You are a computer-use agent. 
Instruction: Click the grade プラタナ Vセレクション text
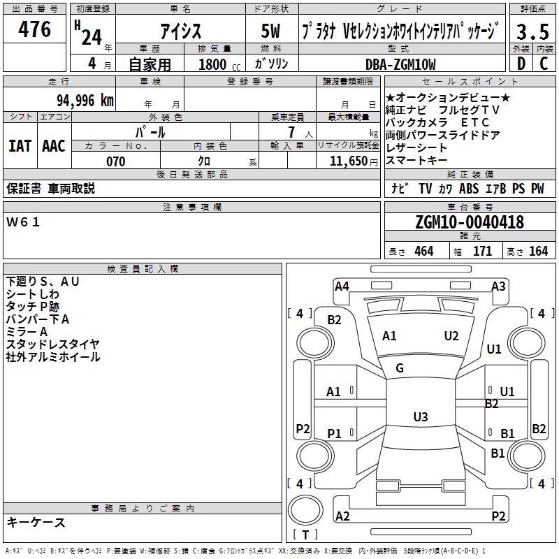(x=399, y=31)
